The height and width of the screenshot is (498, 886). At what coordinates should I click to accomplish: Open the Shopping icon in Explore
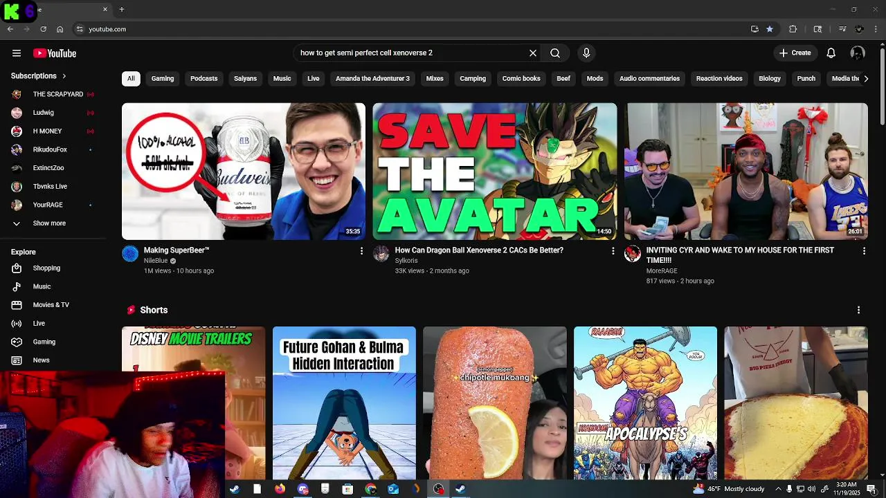coord(17,268)
